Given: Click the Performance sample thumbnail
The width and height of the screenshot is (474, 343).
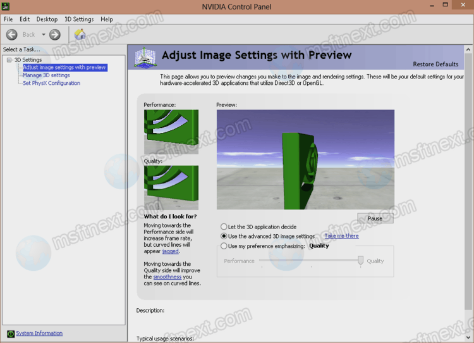Looking at the screenshot, I should [171, 132].
